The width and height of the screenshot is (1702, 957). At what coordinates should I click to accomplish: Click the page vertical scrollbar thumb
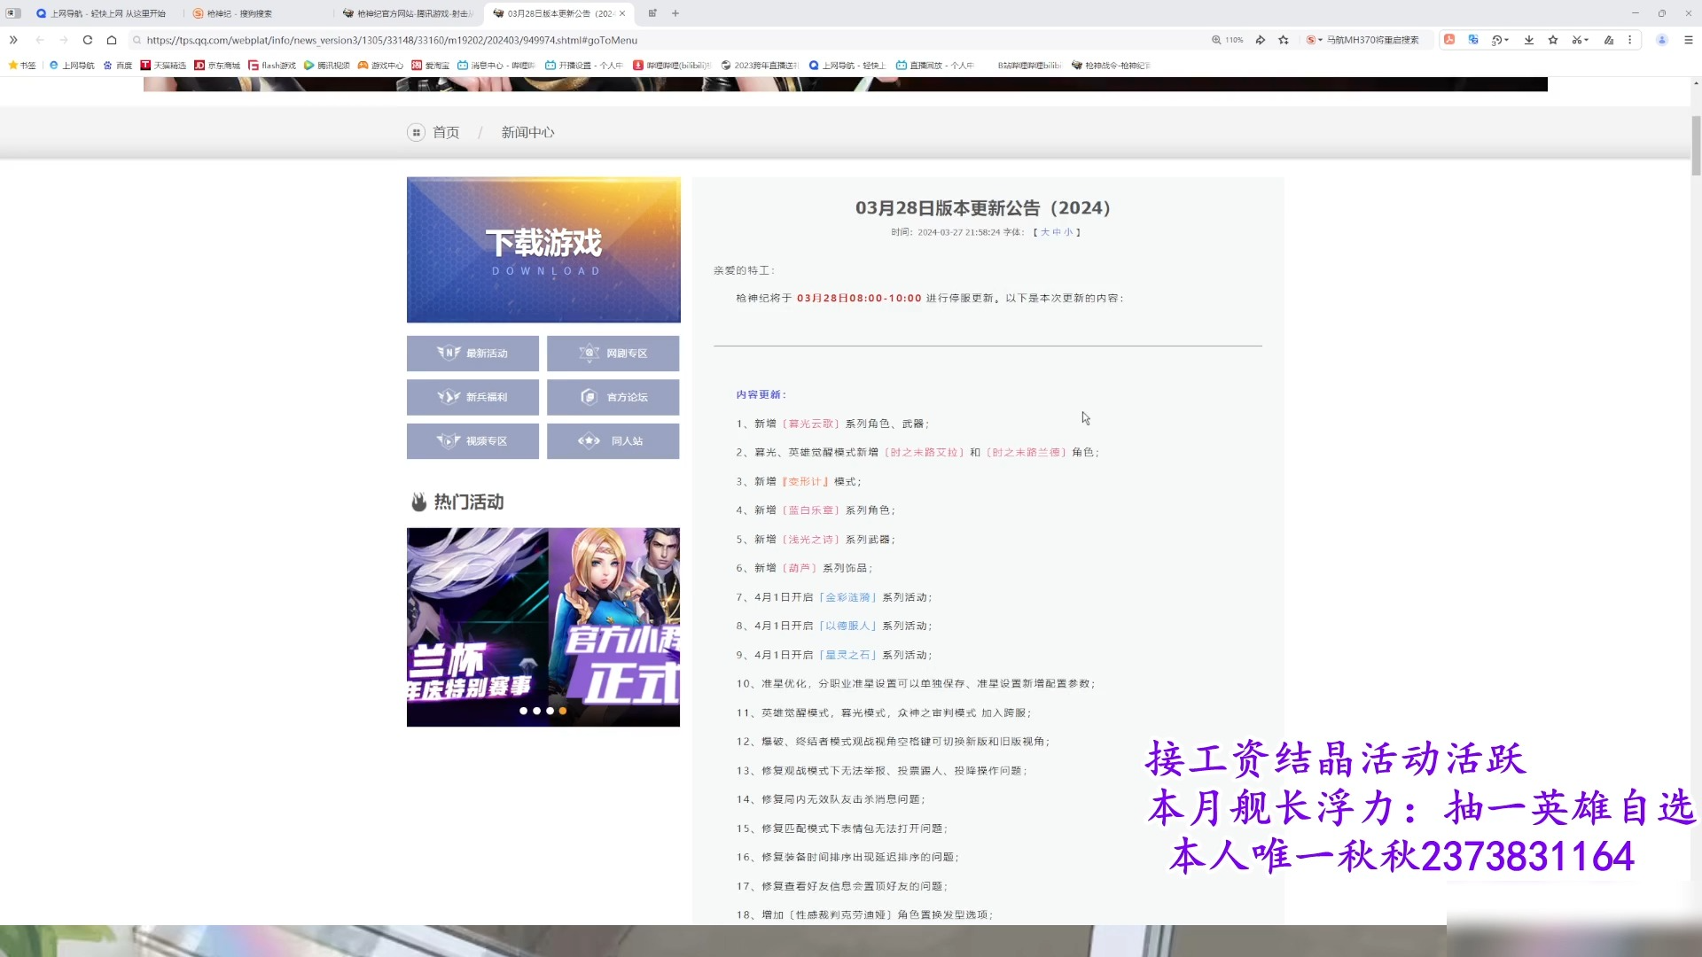pos(1696,145)
